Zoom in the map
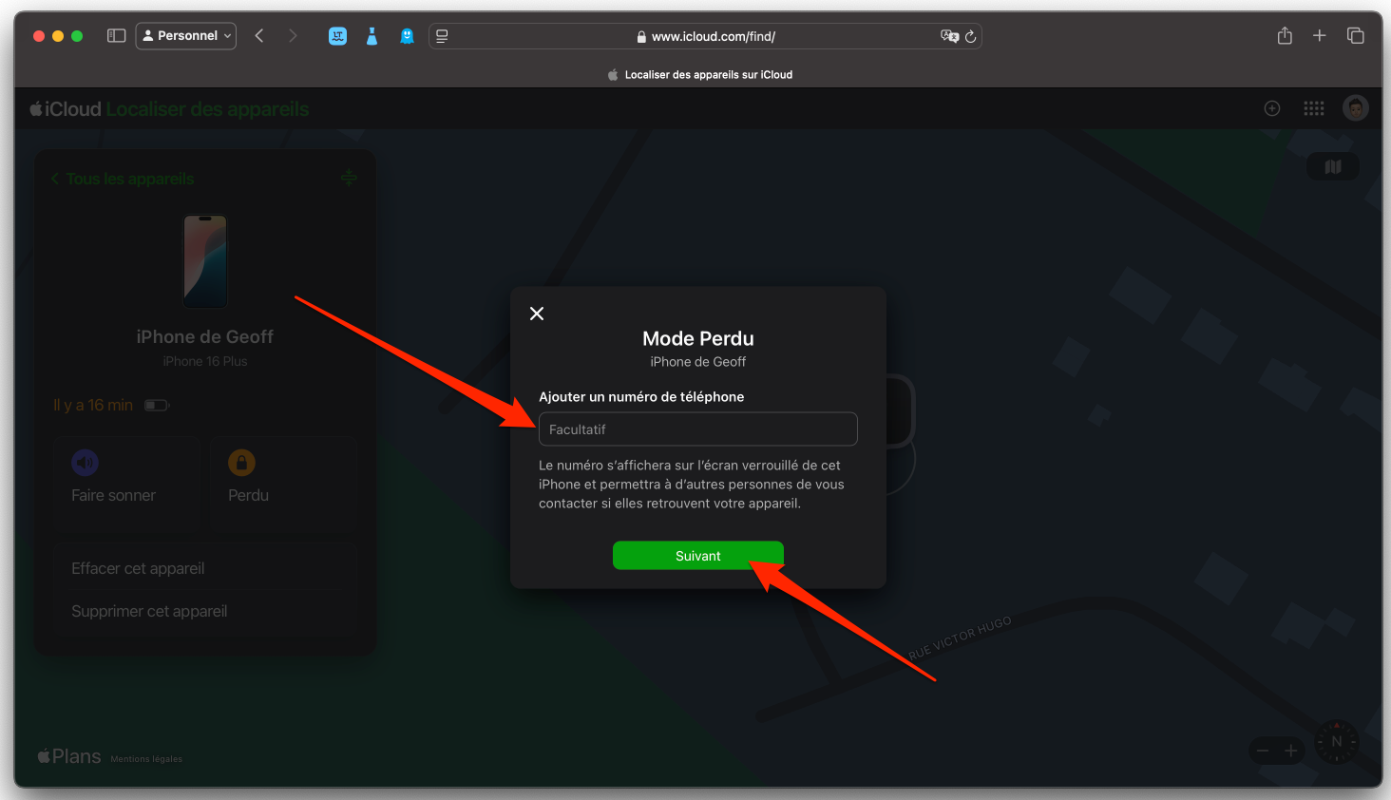This screenshot has width=1391, height=800. point(1291,751)
